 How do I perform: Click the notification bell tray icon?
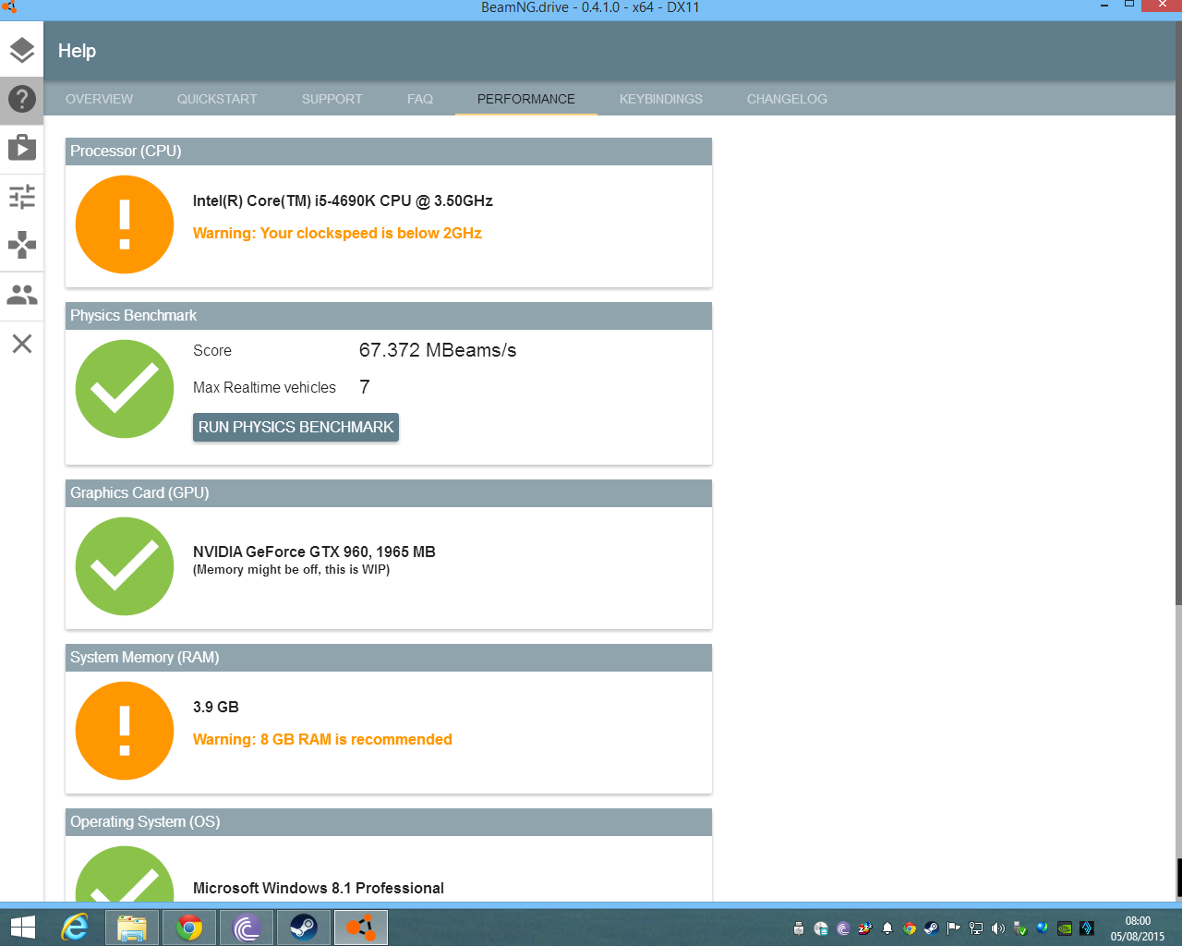click(887, 928)
